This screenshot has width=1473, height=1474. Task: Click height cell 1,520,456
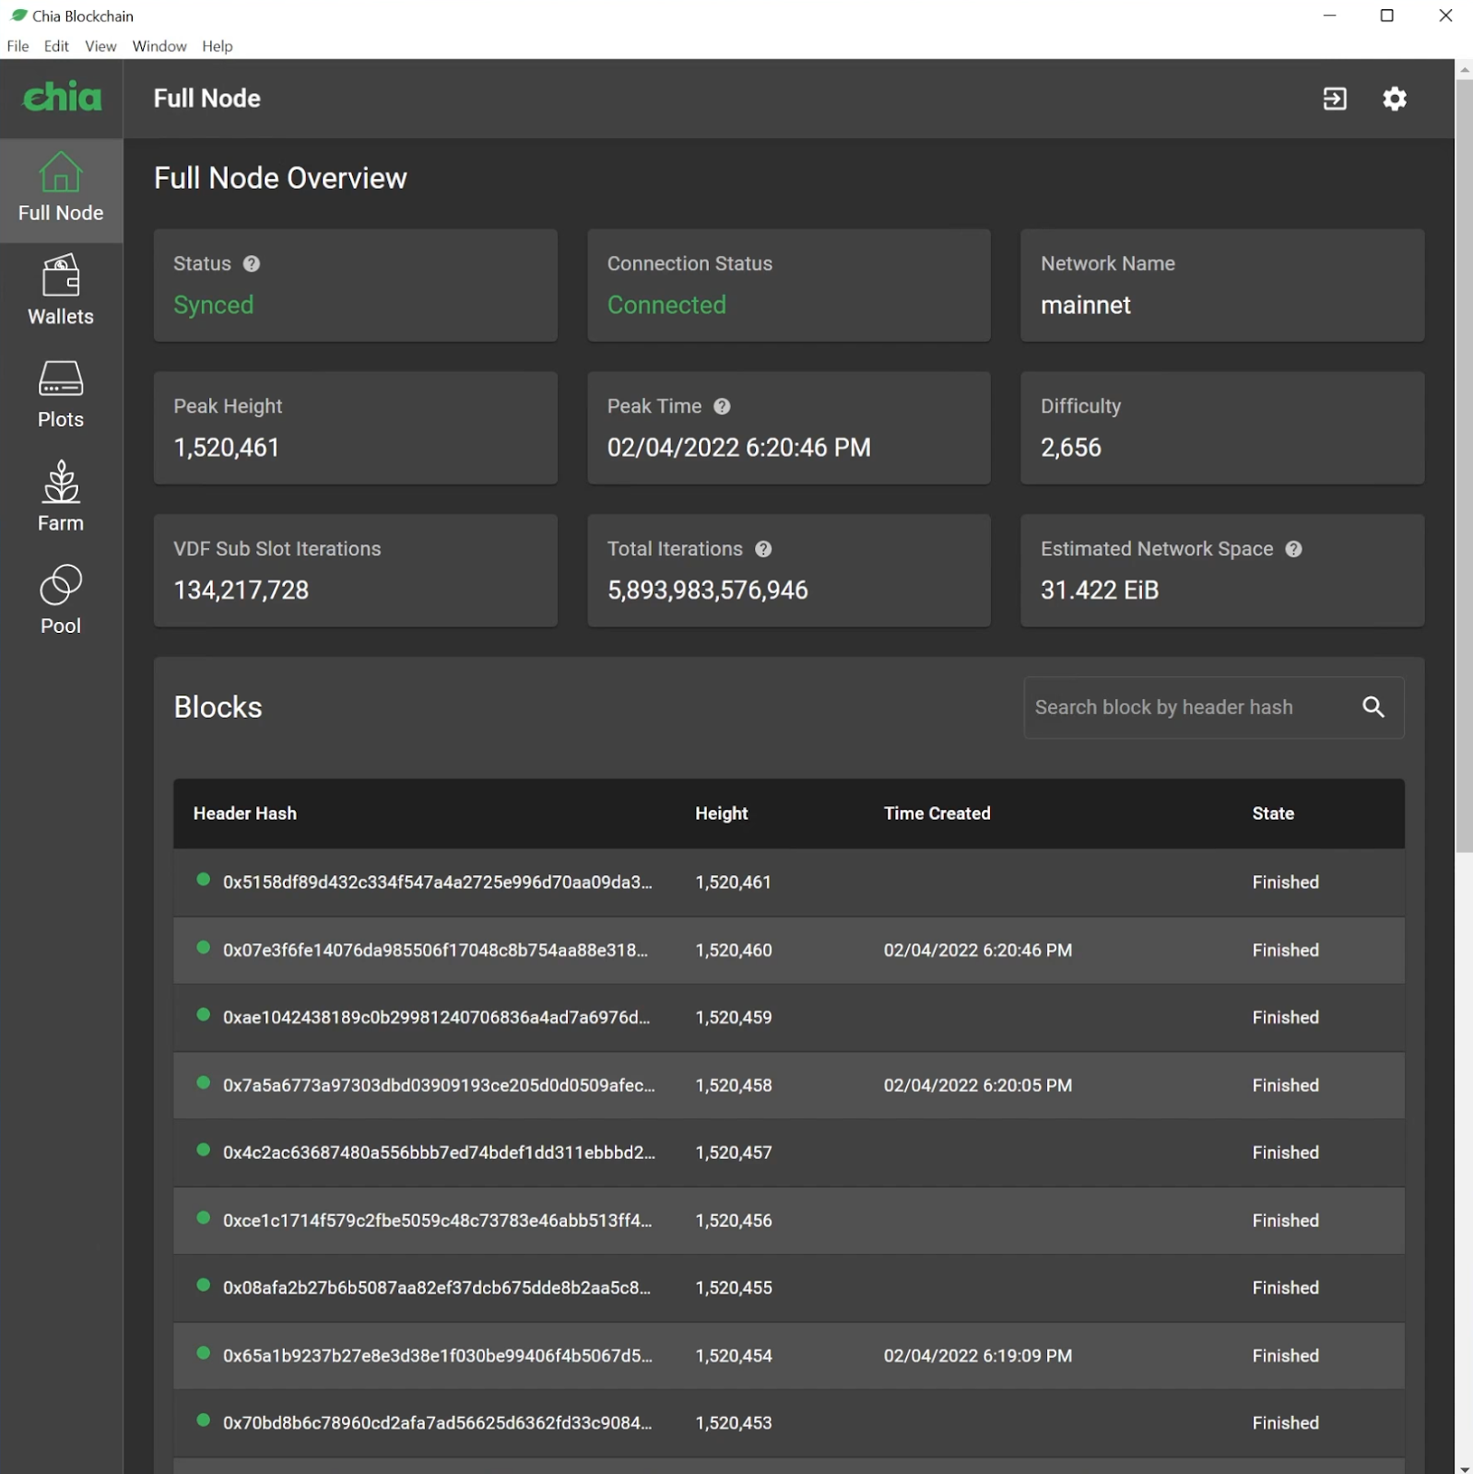[734, 1221]
